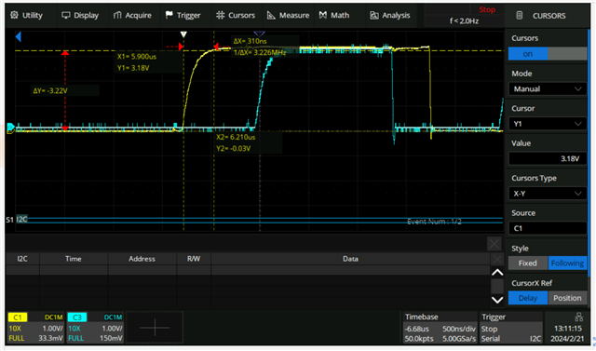The height and width of the screenshot is (351, 596).
Task: Click the Trigger flag icon
Action: 169,15
